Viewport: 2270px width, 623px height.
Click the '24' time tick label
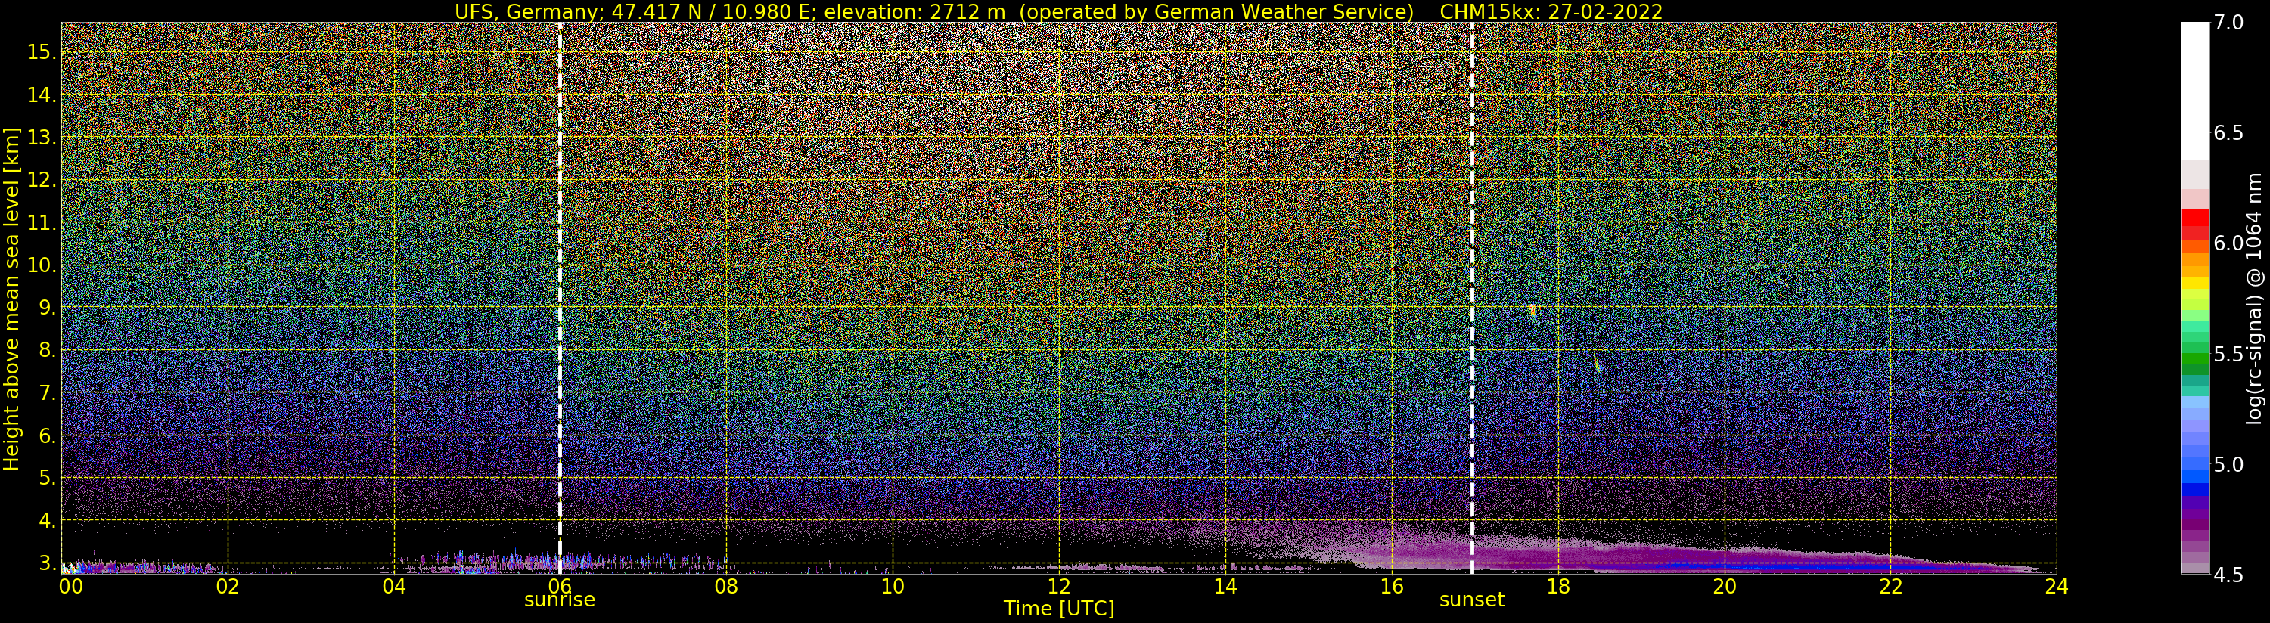click(2056, 587)
